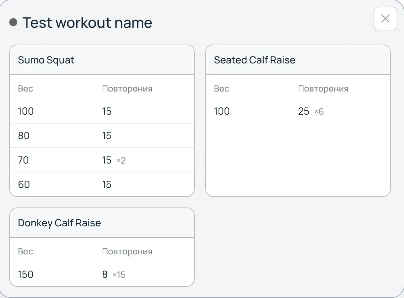Click the X close icon in the corner
This screenshot has width=404, height=298.
[385, 19]
